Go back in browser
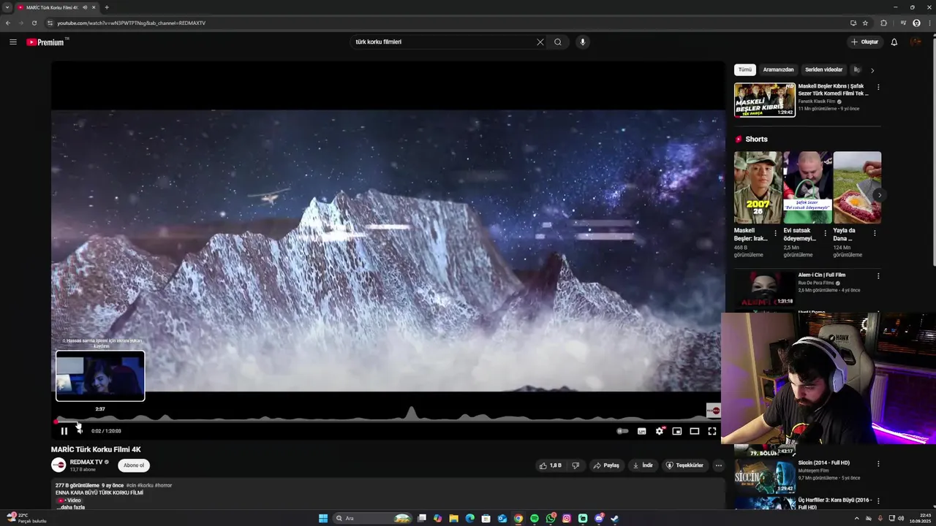936x526 pixels. pos(8,23)
